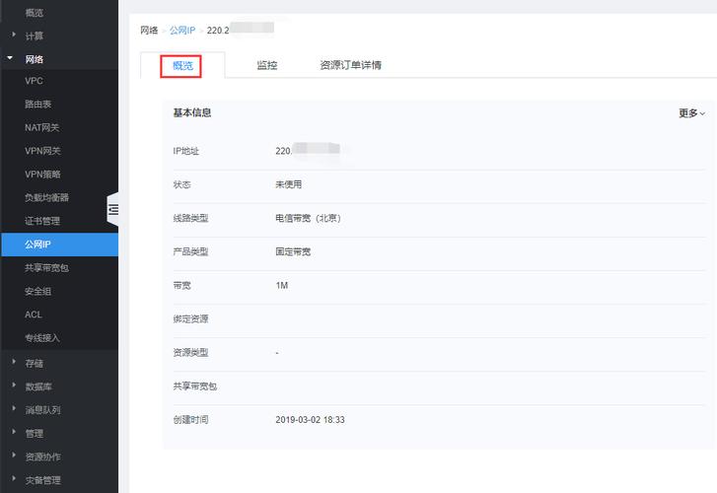Viewport: 717px width, 493px height.
Task: Click the 绑定资源 row label
Action: (190, 318)
